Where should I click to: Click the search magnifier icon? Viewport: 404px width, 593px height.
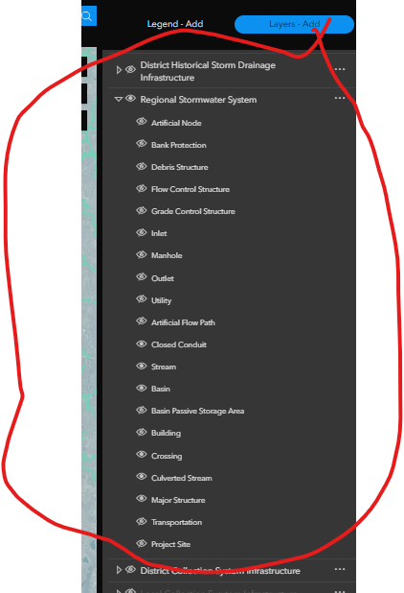[x=87, y=16]
